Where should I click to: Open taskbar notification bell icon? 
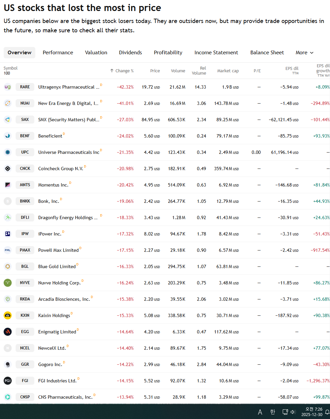tap(327, 412)
